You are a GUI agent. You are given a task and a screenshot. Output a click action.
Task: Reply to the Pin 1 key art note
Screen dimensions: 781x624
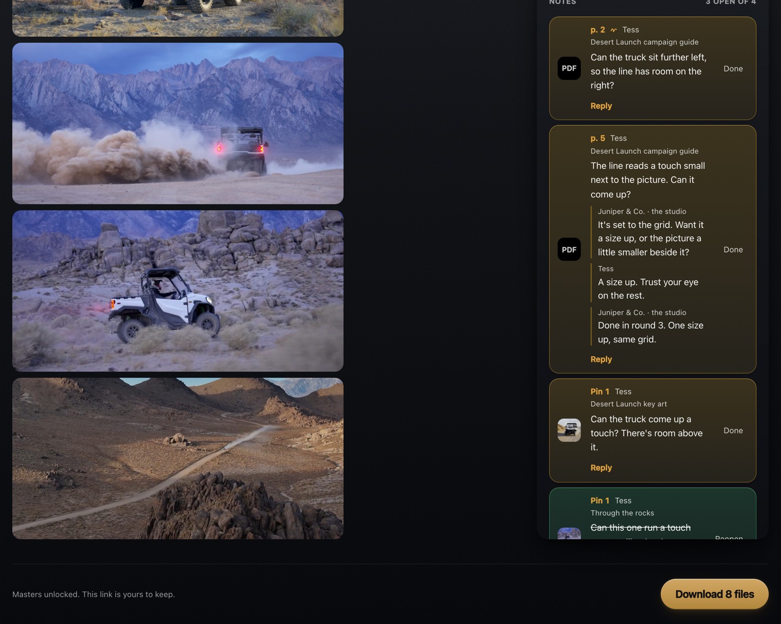(601, 468)
